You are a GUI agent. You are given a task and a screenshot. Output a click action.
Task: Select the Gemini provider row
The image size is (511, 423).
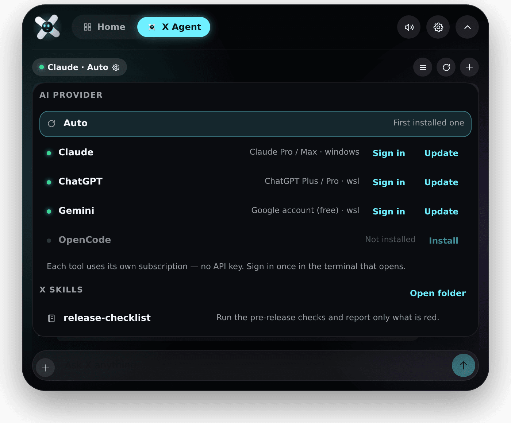point(255,211)
